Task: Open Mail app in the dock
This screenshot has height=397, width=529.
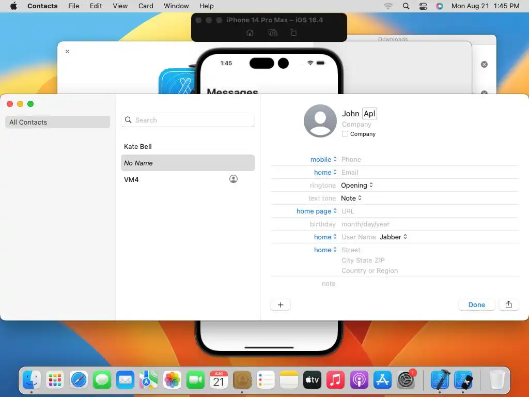Action: click(x=125, y=380)
